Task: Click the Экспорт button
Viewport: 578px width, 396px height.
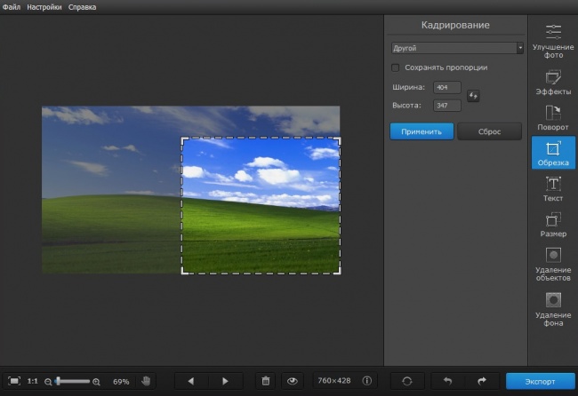Action: 540,381
